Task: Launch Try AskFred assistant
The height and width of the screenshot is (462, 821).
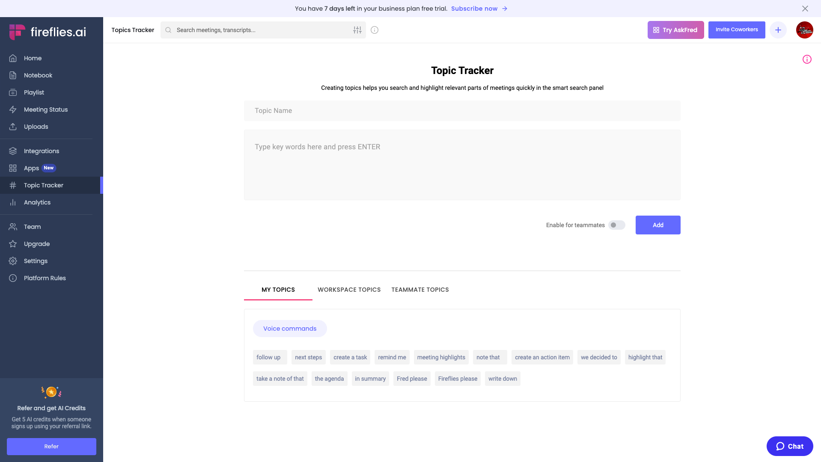Action: (x=675, y=30)
